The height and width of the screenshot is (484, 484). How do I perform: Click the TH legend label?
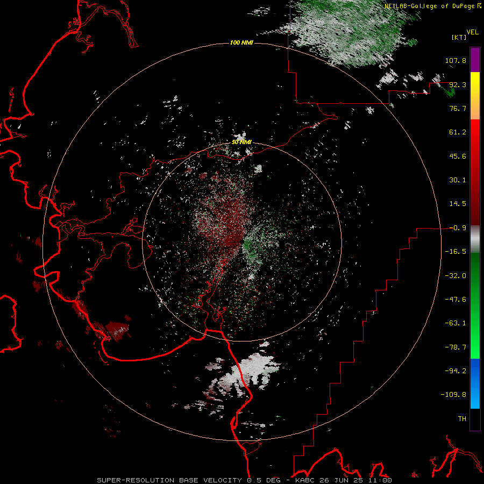click(x=462, y=419)
